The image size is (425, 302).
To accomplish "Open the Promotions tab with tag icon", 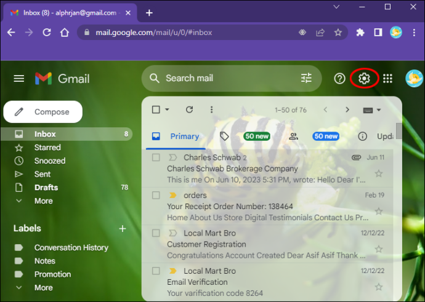I will (245, 136).
